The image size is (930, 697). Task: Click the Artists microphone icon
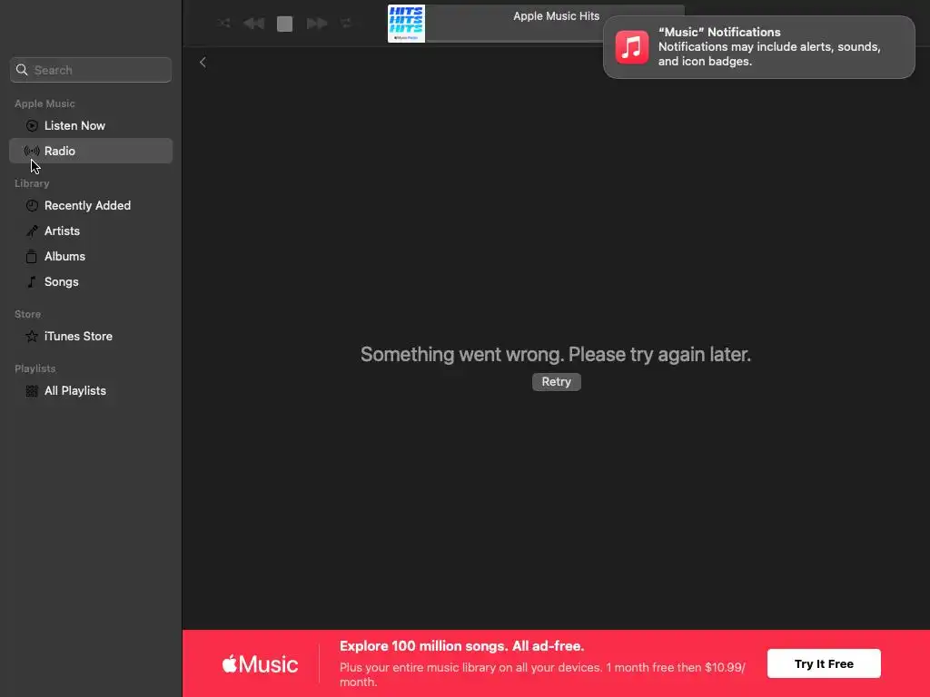[32, 231]
